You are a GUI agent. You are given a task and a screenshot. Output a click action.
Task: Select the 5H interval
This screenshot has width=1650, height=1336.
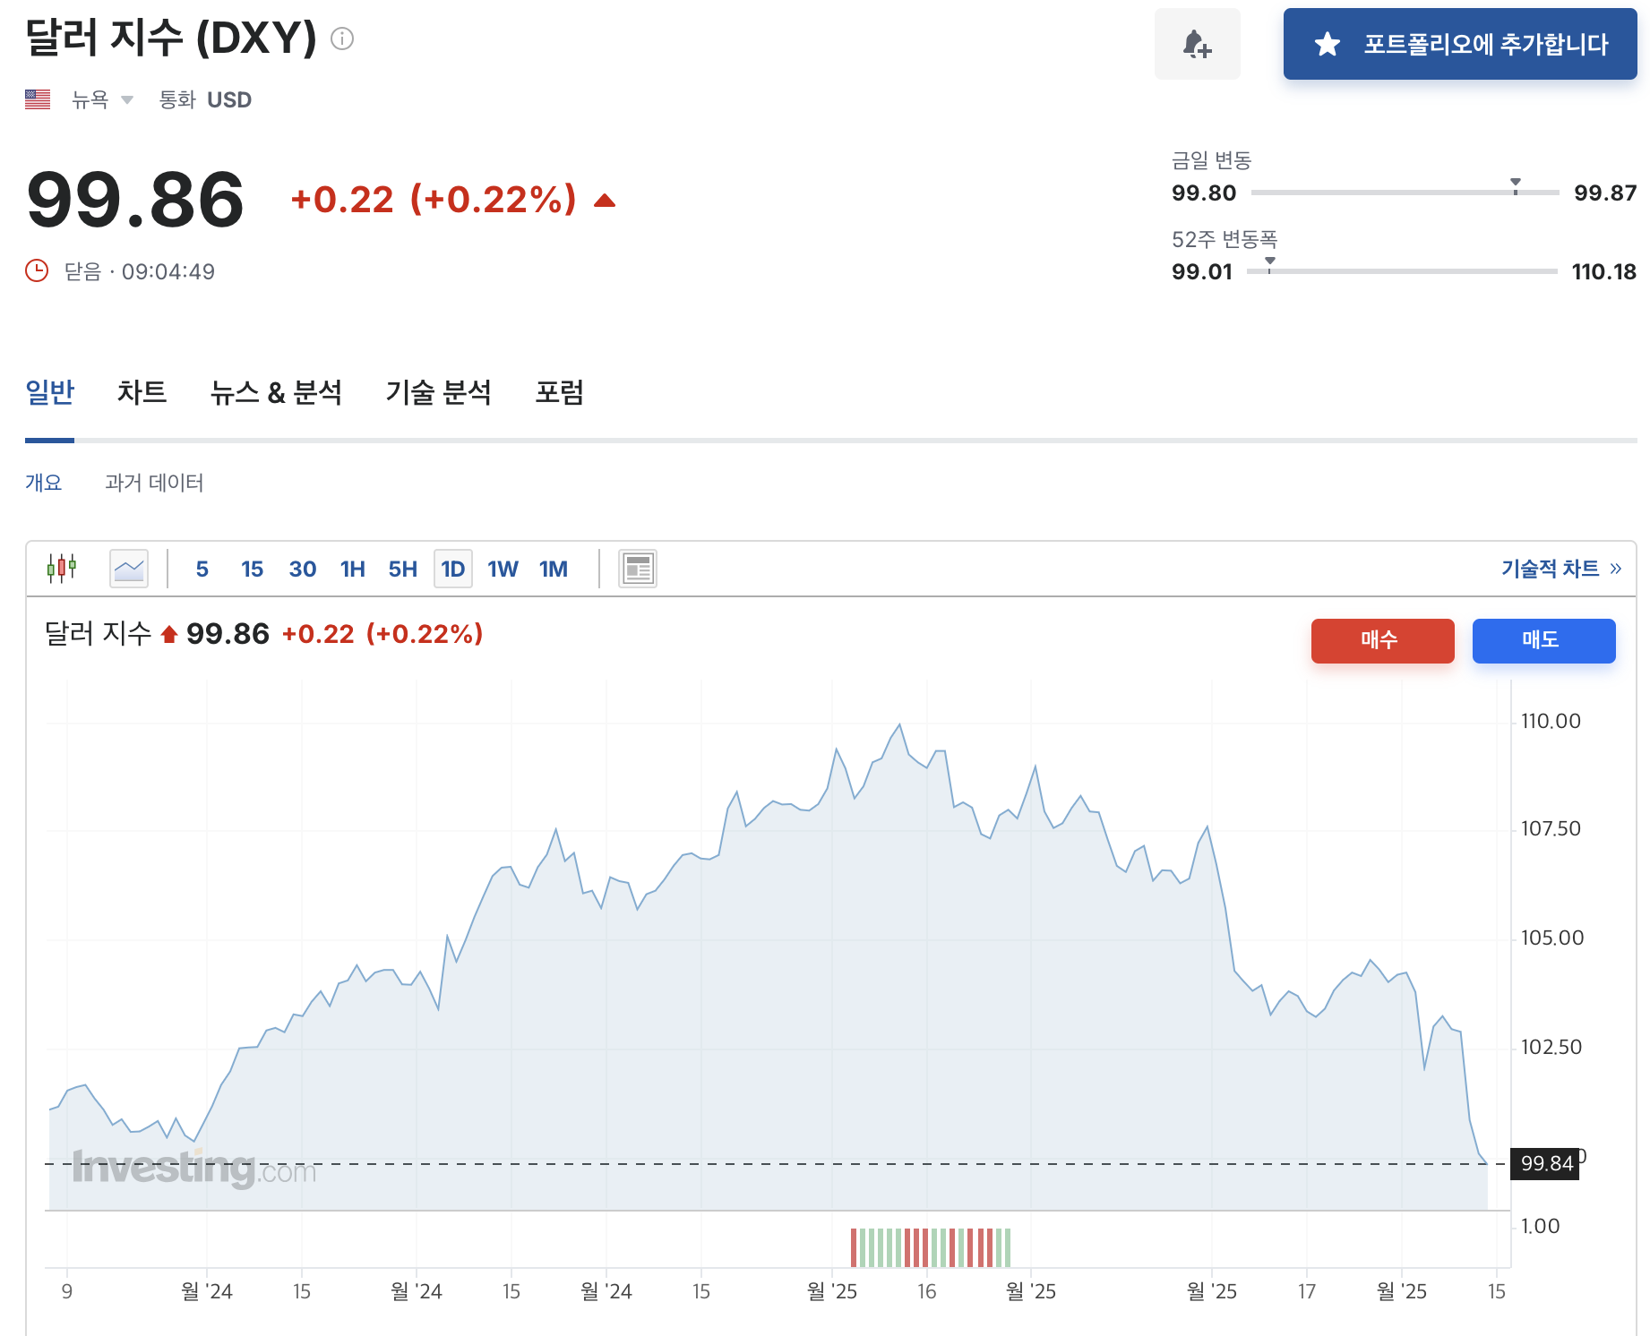[403, 569]
